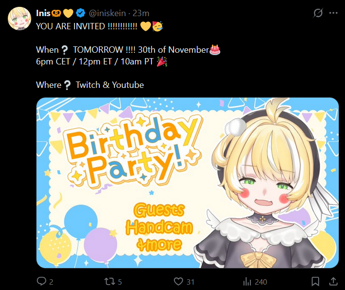Click the reply count 2
345x290 pixels.
tap(51, 282)
